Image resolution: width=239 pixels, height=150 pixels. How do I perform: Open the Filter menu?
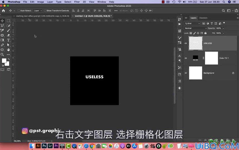[x=77, y=2]
